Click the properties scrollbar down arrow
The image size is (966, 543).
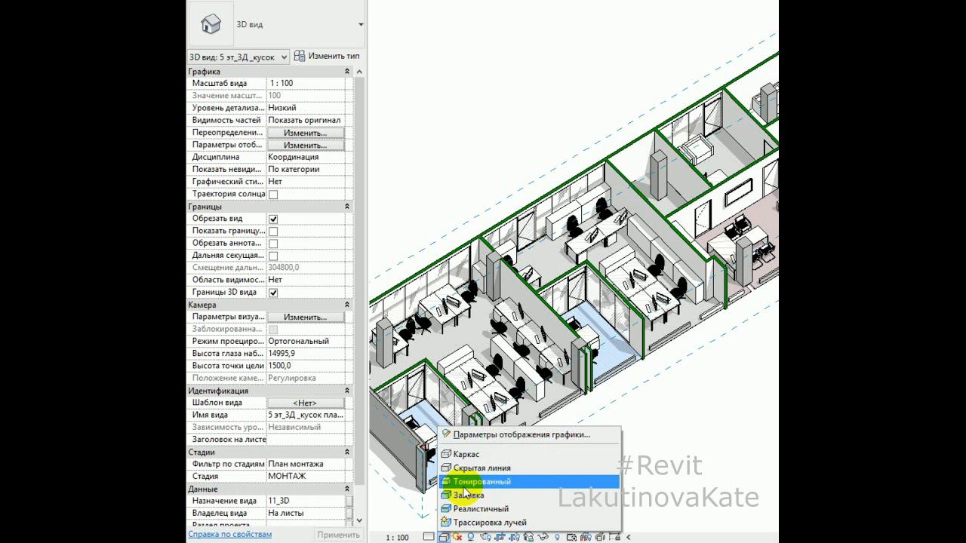359,520
